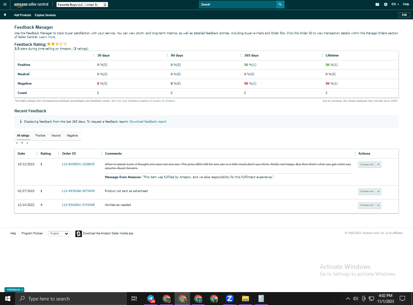The image size is (413, 305).
Task: Click into the Seller Central search field
Action: pos(237,5)
